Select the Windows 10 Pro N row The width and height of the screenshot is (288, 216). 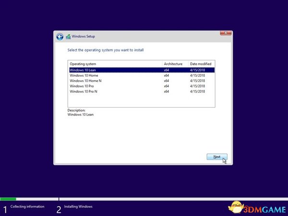[142, 91]
